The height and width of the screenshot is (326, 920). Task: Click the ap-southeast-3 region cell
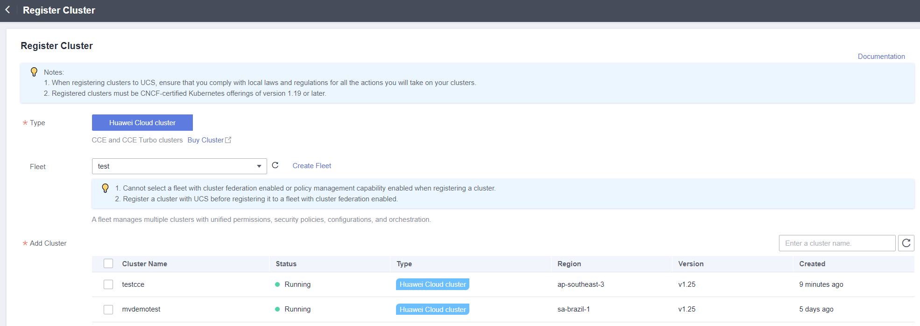[580, 284]
